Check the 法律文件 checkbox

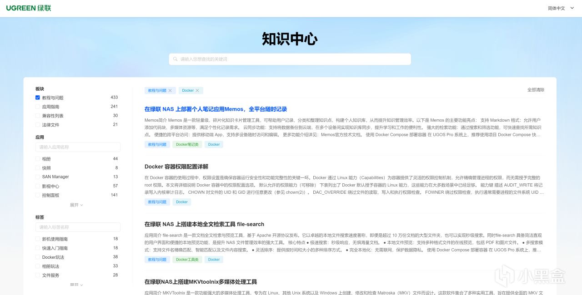(x=38, y=125)
